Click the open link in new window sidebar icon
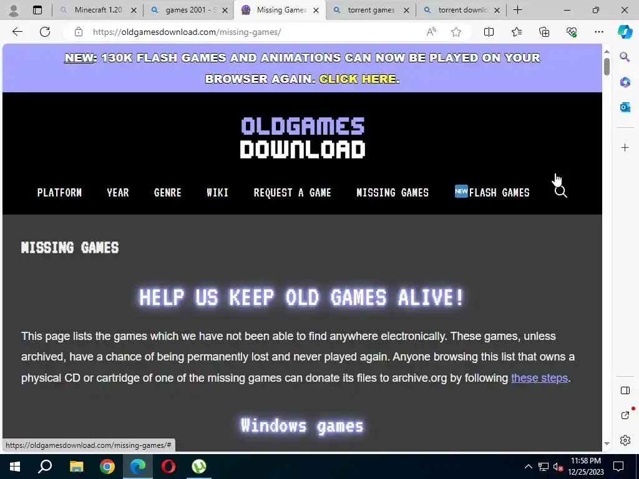Screen dimensions: 639x479 pos(625,415)
